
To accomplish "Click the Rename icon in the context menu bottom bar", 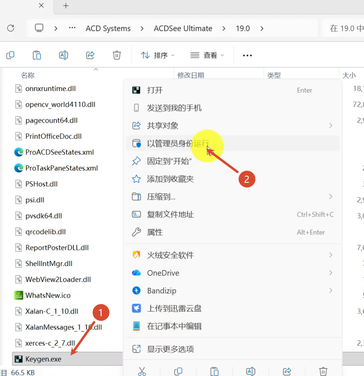I will click(x=251, y=371).
